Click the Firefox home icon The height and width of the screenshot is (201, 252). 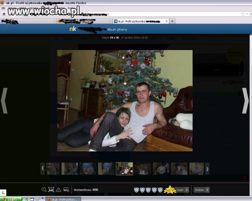coord(4,14)
